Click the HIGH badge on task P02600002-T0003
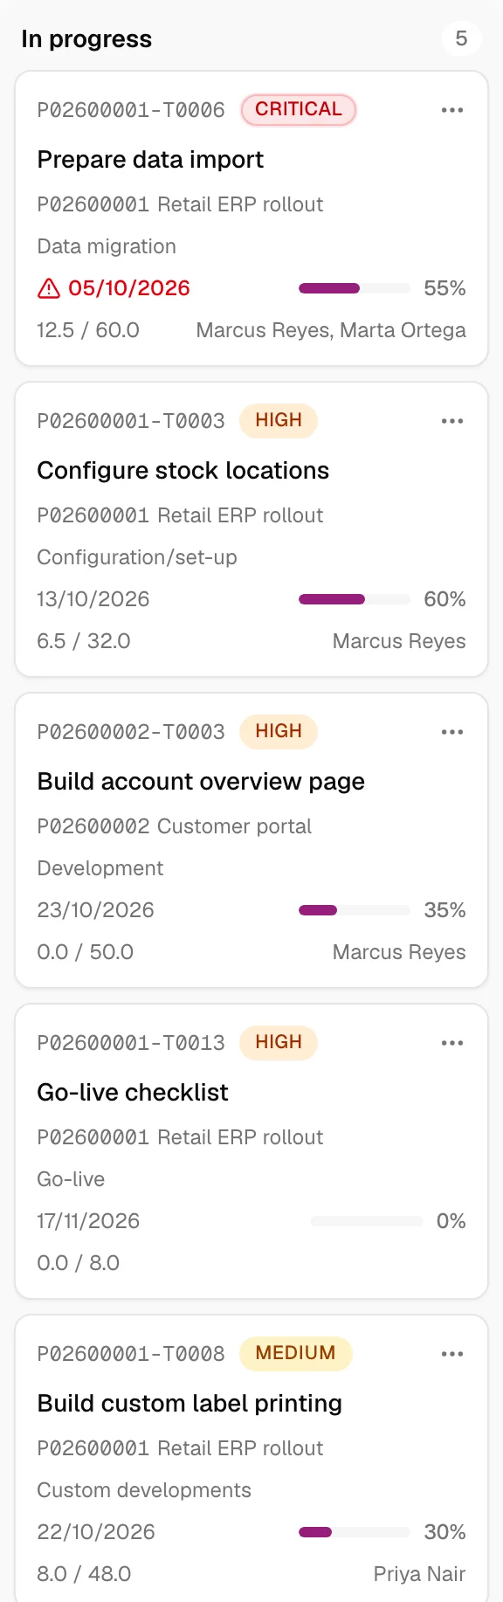The image size is (503, 1602). 279,731
